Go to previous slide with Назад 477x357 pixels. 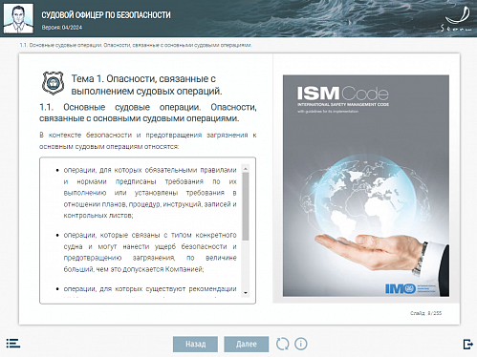(195, 344)
